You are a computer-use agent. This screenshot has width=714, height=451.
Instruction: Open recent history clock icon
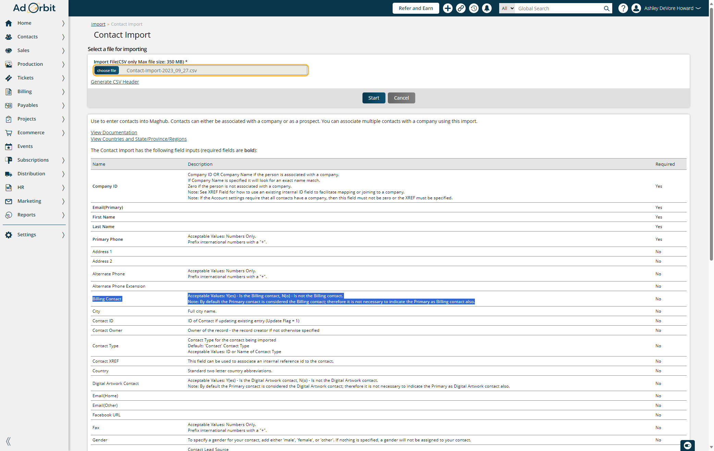[x=473, y=8]
